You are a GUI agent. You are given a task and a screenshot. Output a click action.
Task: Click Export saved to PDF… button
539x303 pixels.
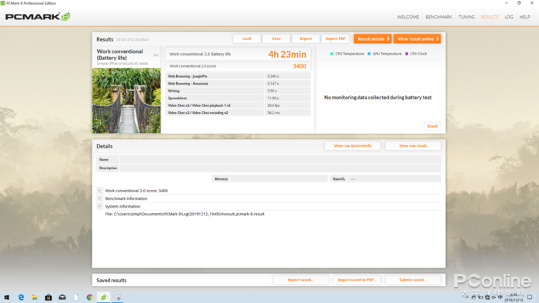click(357, 280)
